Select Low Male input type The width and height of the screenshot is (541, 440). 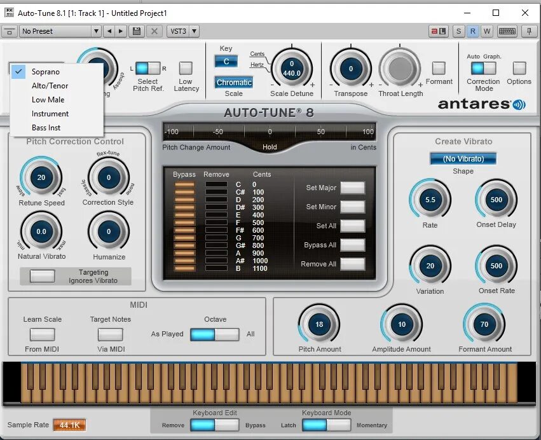57,100
